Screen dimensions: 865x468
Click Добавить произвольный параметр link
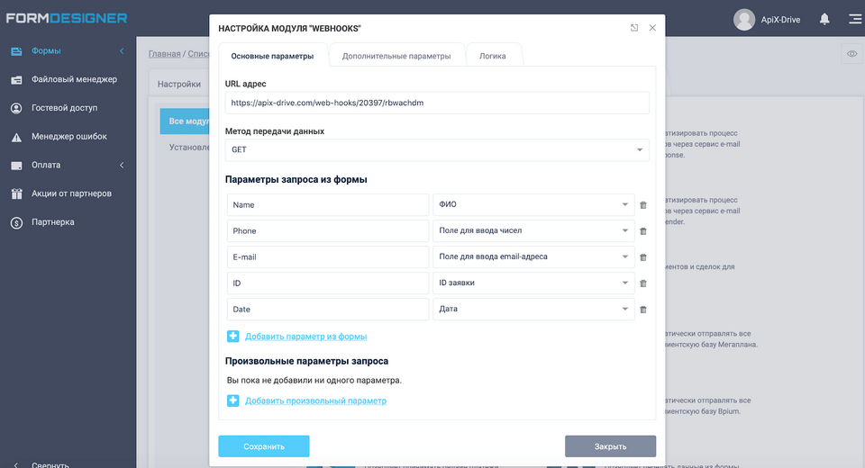coord(315,400)
